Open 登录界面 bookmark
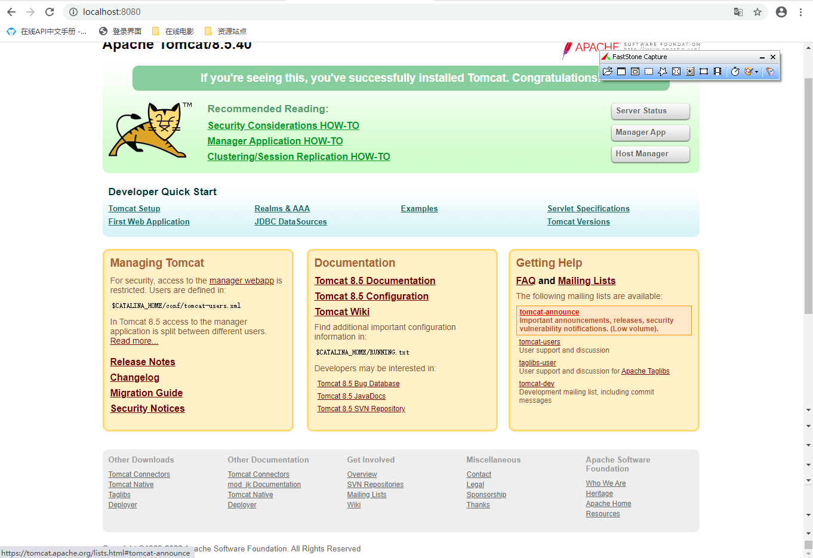Viewport: 813px width, 558px height. (121, 31)
